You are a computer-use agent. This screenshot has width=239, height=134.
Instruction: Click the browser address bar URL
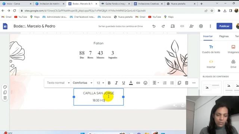pos(85,11)
